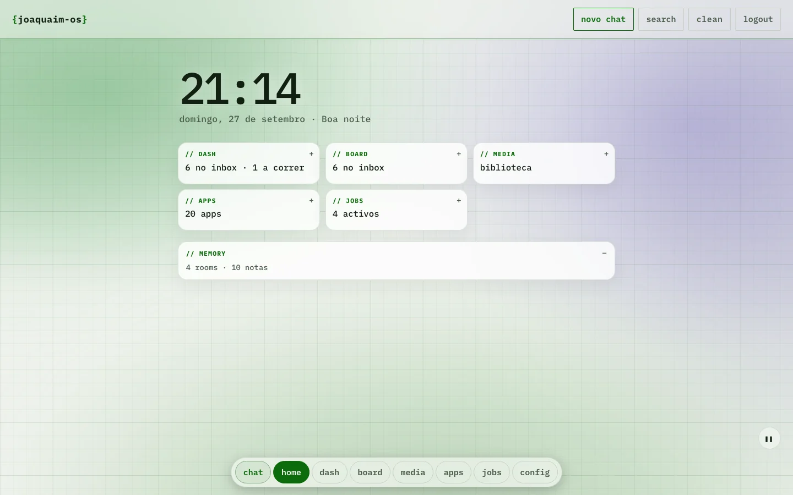The height and width of the screenshot is (495, 793).
Task: Click the "// DASH" card heading
Action: [x=200, y=154]
